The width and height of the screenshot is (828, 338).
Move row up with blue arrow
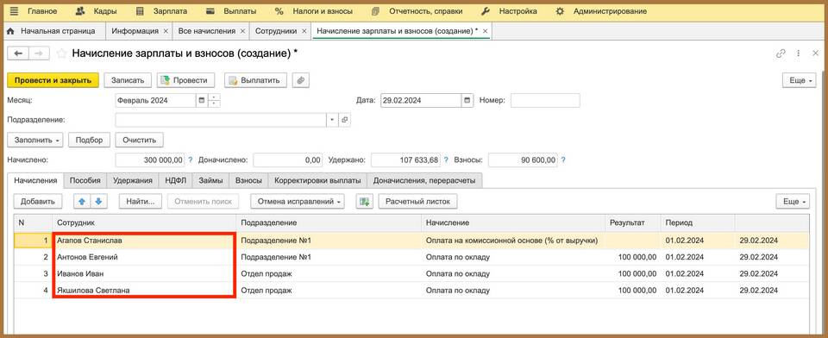82,201
